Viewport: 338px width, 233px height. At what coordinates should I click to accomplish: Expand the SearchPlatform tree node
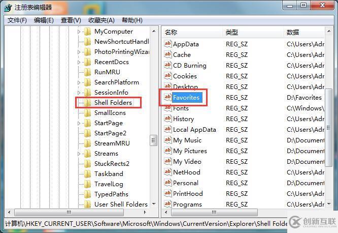(79, 82)
